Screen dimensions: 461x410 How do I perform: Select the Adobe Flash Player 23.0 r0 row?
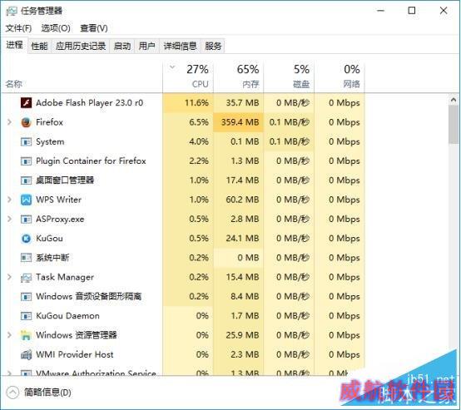pyautogui.click(x=183, y=103)
